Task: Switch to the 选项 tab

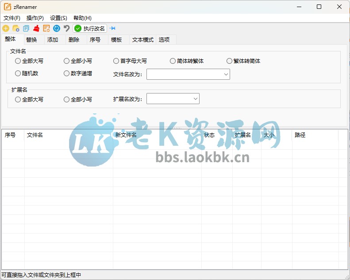Action: click(x=166, y=39)
